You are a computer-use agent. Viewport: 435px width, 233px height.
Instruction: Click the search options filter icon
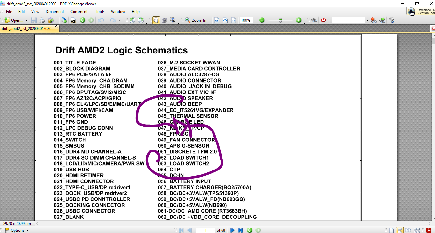tap(392, 20)
